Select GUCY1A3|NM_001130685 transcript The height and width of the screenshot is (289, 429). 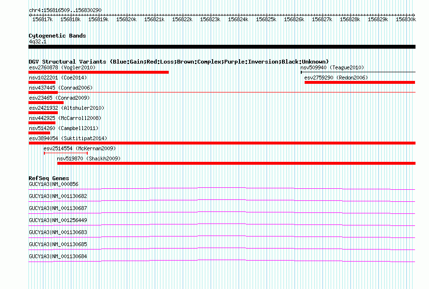pos(58,244)
